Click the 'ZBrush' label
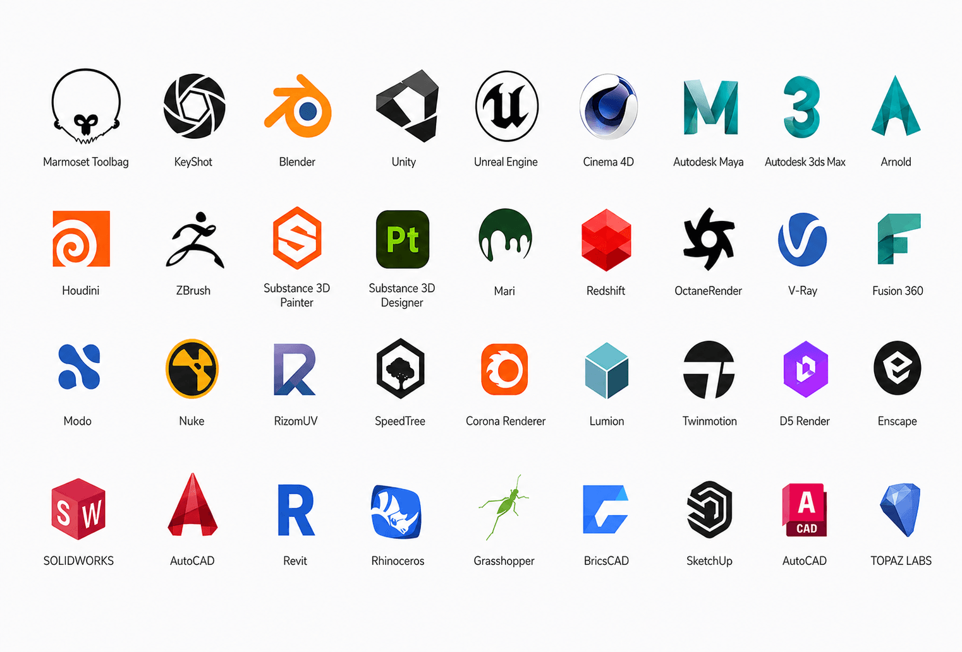The image size is (962, 652). tap(193, 291)
